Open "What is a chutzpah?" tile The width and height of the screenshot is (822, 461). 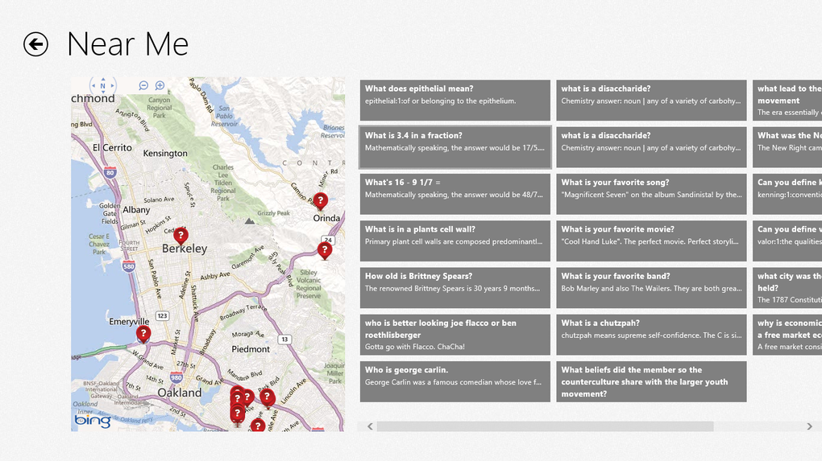(651, 335)
